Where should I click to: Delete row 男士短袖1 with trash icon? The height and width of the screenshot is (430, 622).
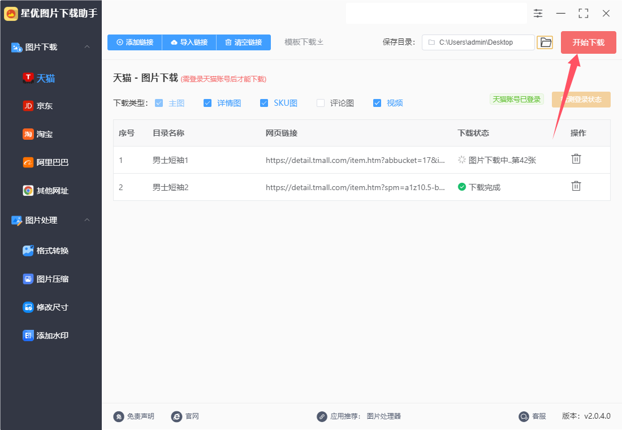pyautogui.click(x=576, y=159)
